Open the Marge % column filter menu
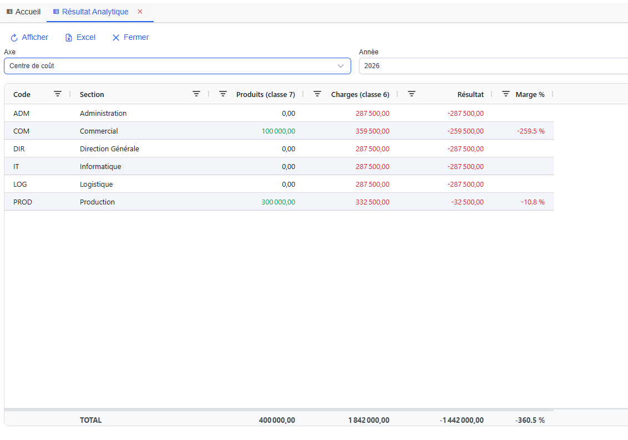 (x=506, y=94)
